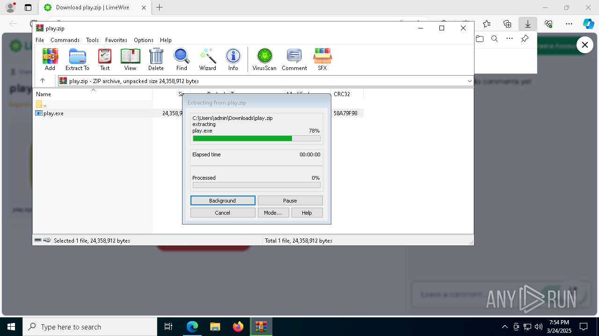
Task: Select the play.exe file row
Action: tap(199, 113)
